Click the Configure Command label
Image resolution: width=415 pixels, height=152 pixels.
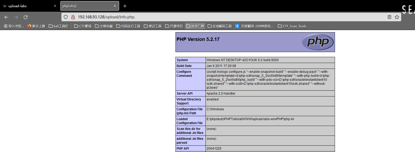coord(184,74)
